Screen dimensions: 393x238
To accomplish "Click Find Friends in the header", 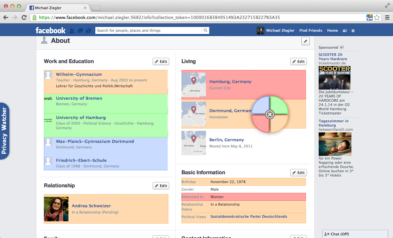I will click(x=310, y=30).
